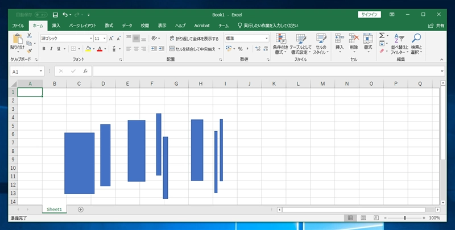Switch to the Formulas tab
The width and height of the screenshot is (455, 230).
(109, 26)
